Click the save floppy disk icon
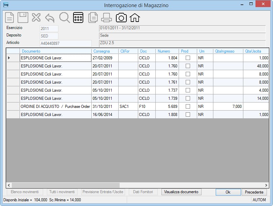 [x=23, y=18]
